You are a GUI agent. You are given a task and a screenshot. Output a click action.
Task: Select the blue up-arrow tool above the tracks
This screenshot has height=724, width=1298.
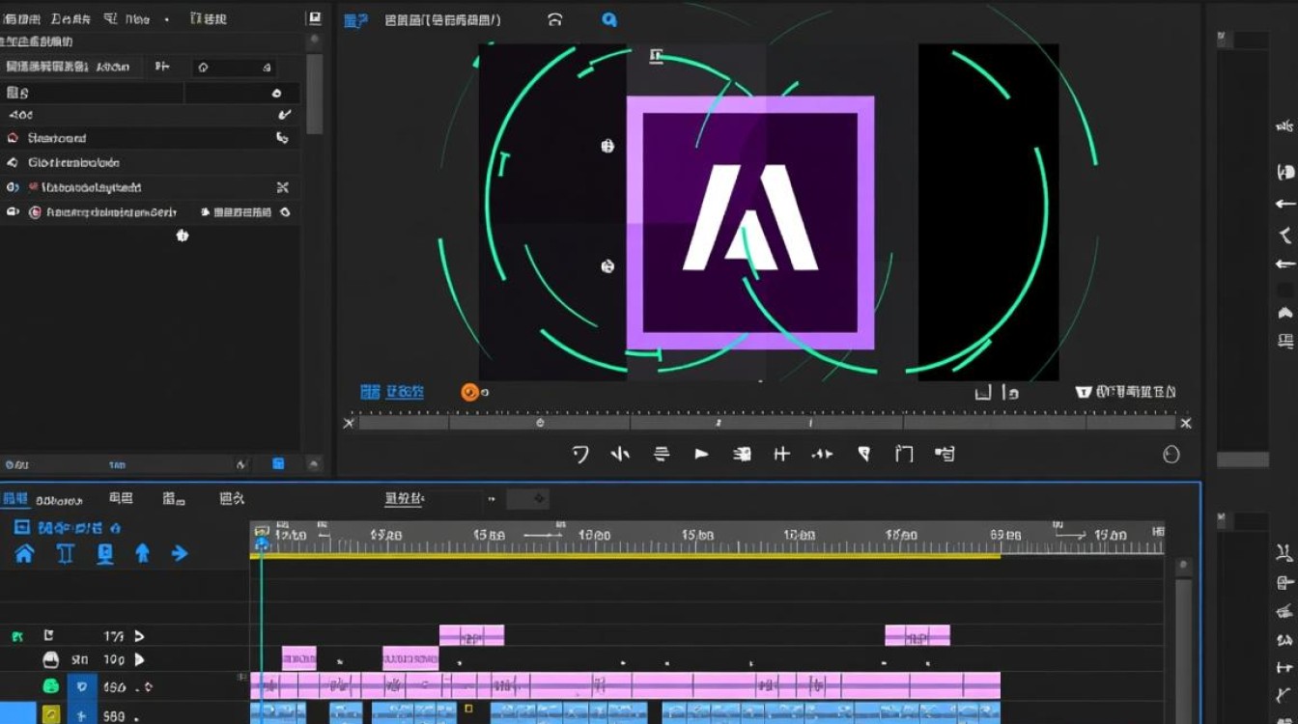143,553
